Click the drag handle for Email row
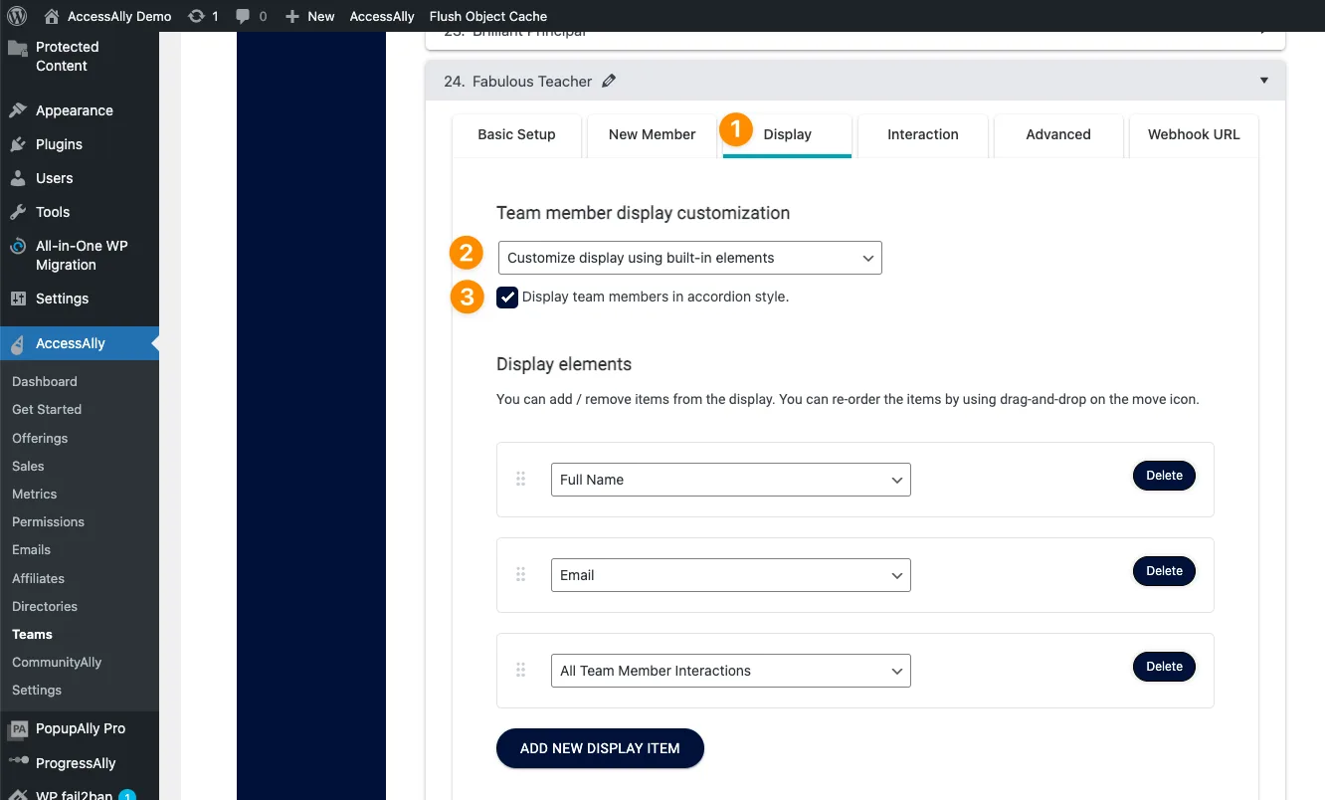Image resolution: width=1325 pixels, height=800 pixels. point(520,575)
